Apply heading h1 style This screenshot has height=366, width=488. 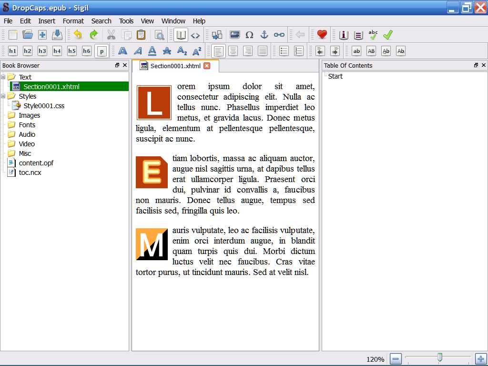point(13,51)
